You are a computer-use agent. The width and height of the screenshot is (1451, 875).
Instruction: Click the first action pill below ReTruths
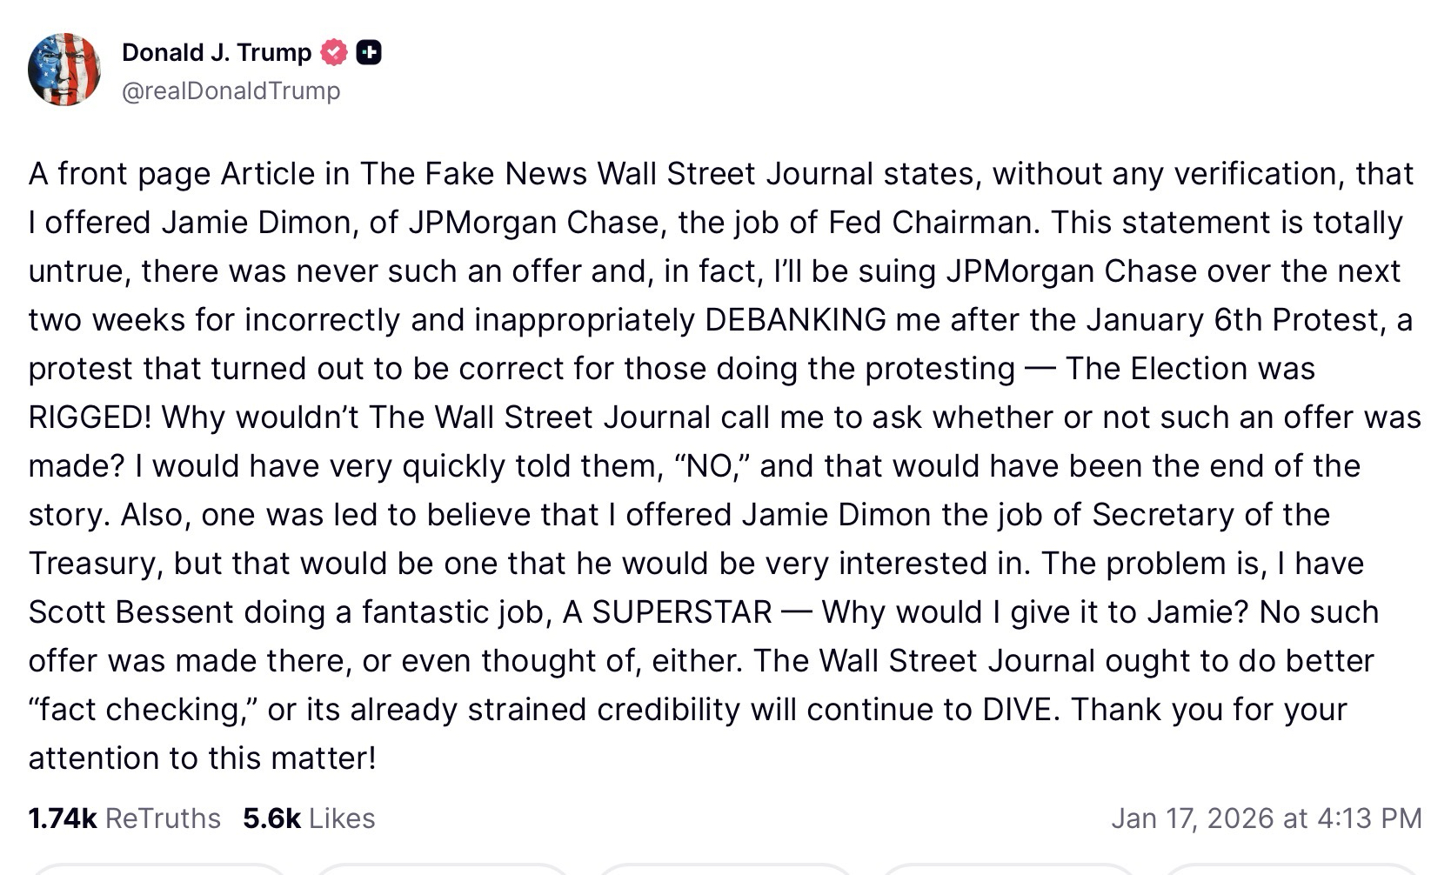click(157, 869)
